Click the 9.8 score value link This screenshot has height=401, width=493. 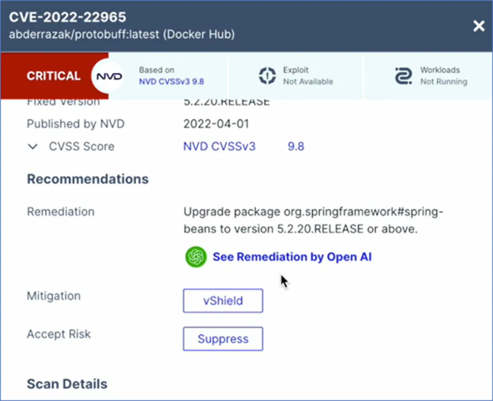click(296, 146)
